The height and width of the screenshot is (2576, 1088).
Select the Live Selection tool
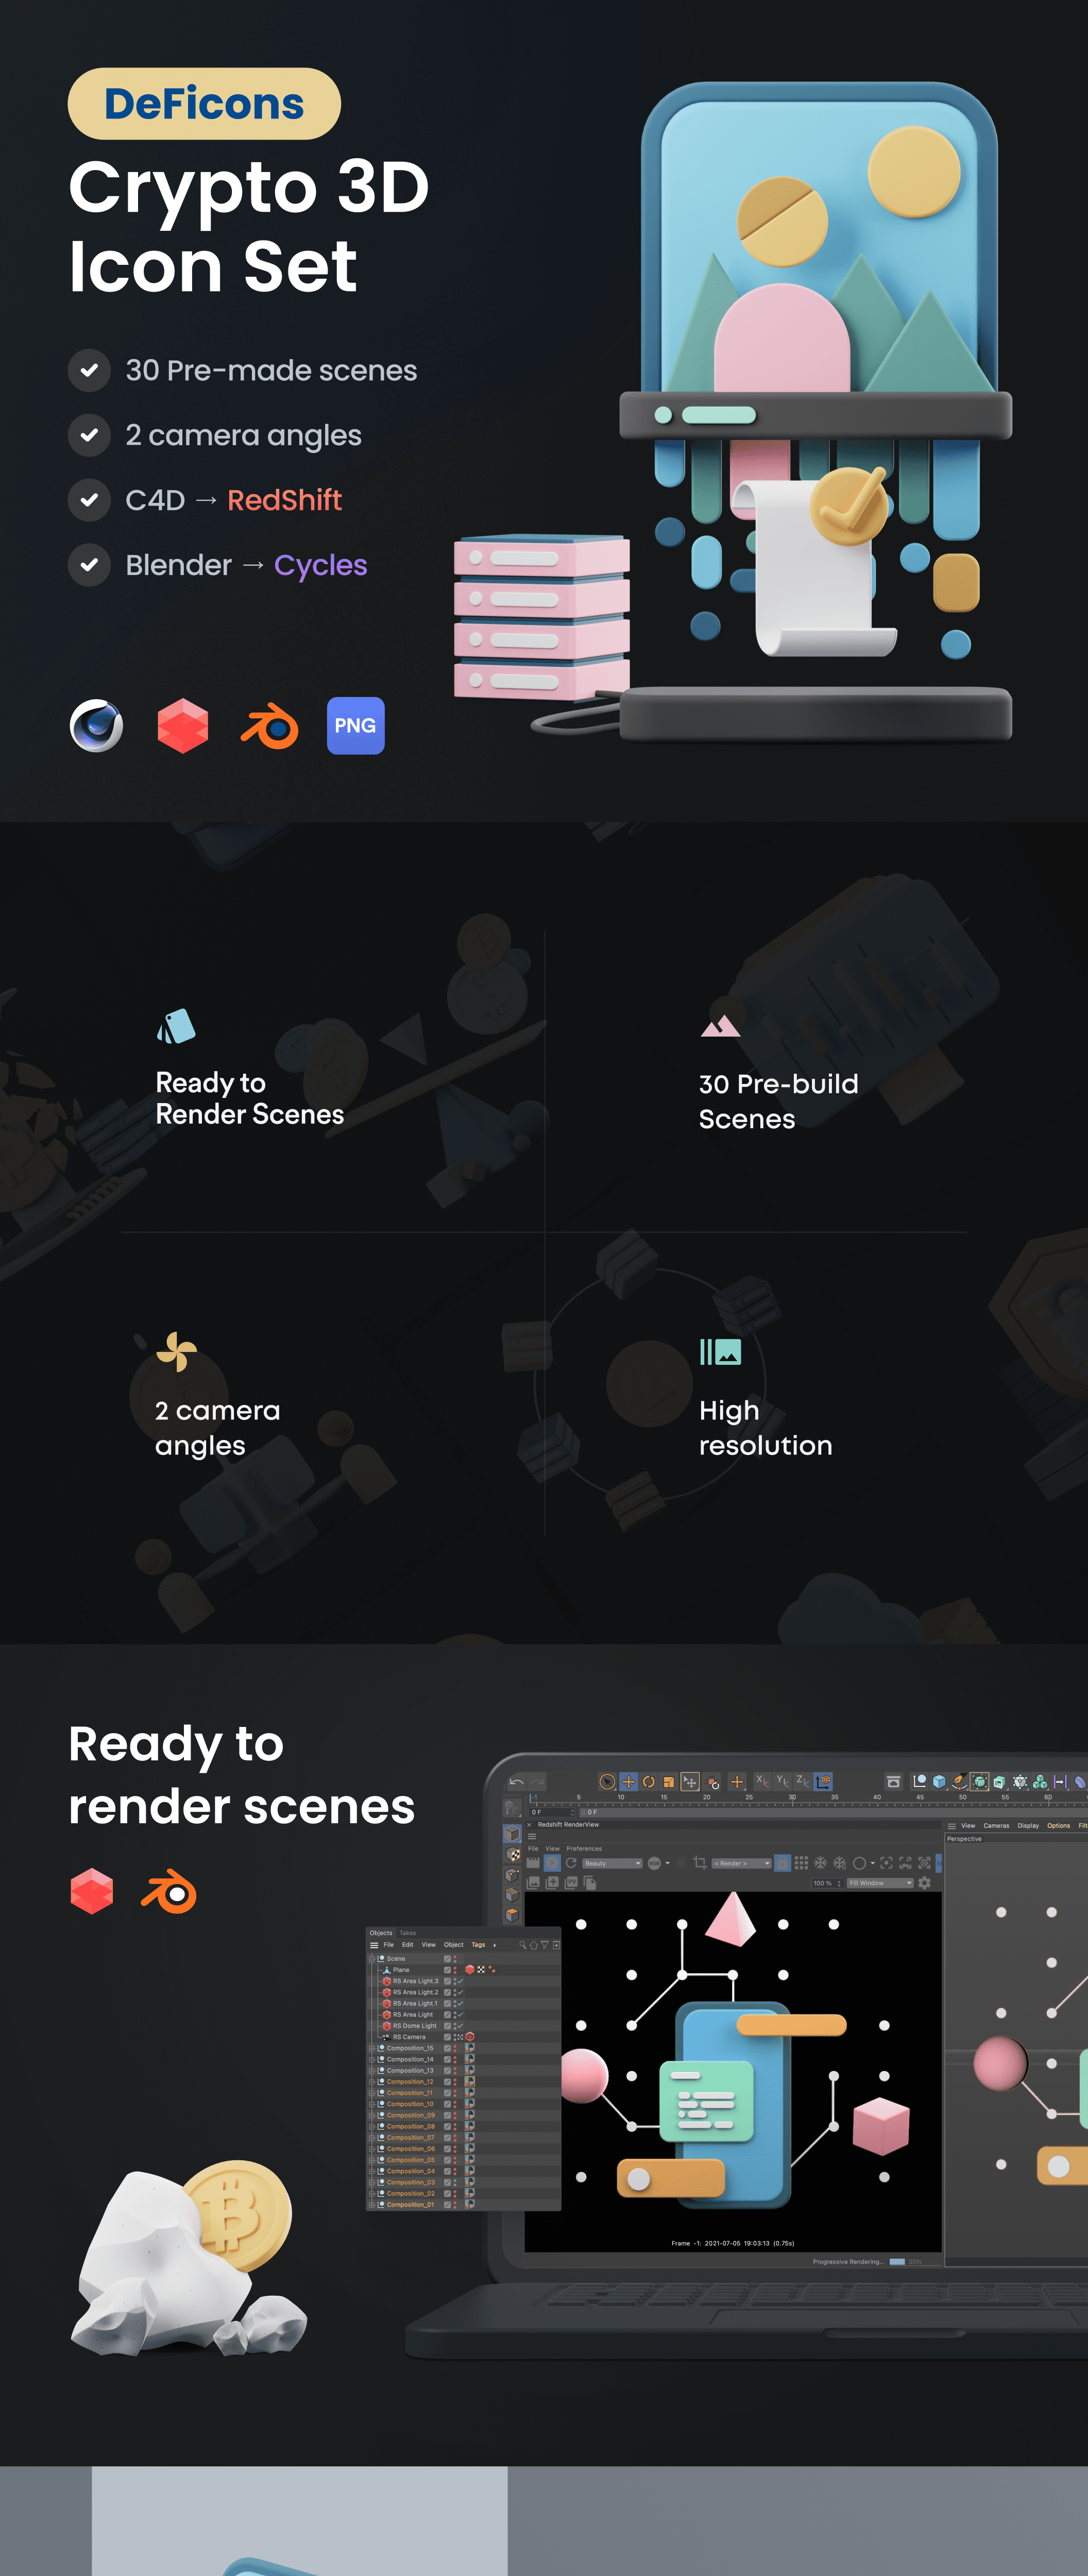click(607, 1782)
